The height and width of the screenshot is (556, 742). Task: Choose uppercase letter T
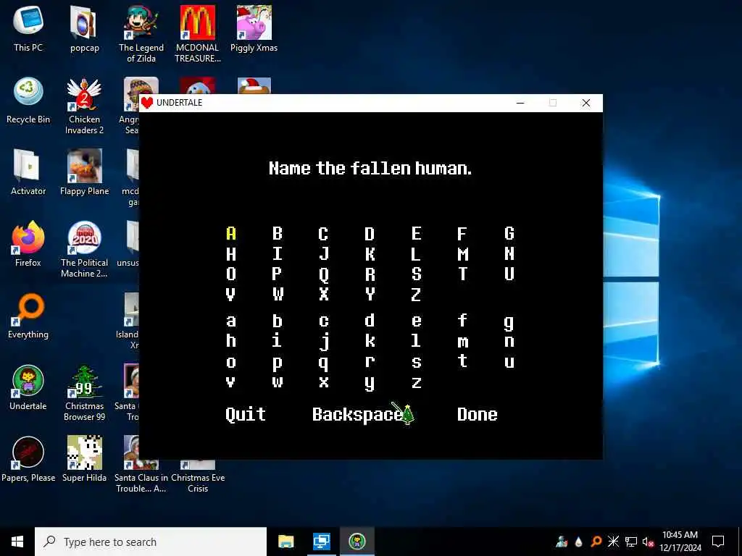pyautogui.click(x=462, y=274)
